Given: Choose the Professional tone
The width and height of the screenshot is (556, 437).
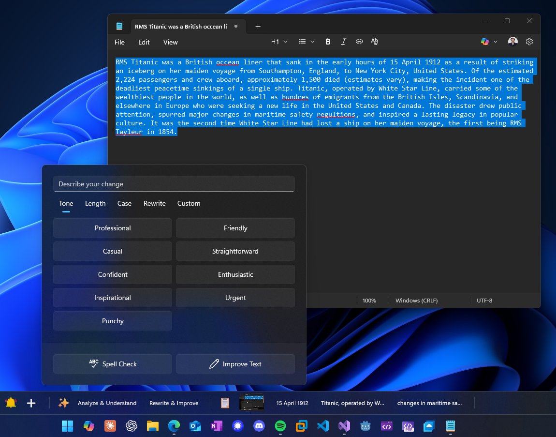Looking at the screenshot, I should [113, 228].
